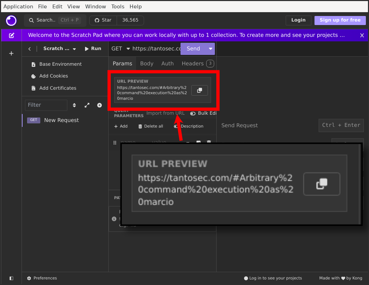Click the path parameters info icon
Viewport: 369px width, 285px height.
click(114, 219)
